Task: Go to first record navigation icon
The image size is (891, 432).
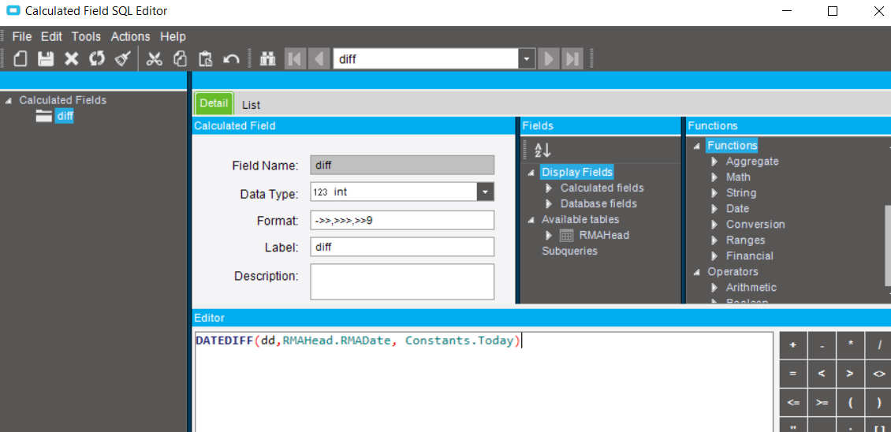Action: (296, 58)
